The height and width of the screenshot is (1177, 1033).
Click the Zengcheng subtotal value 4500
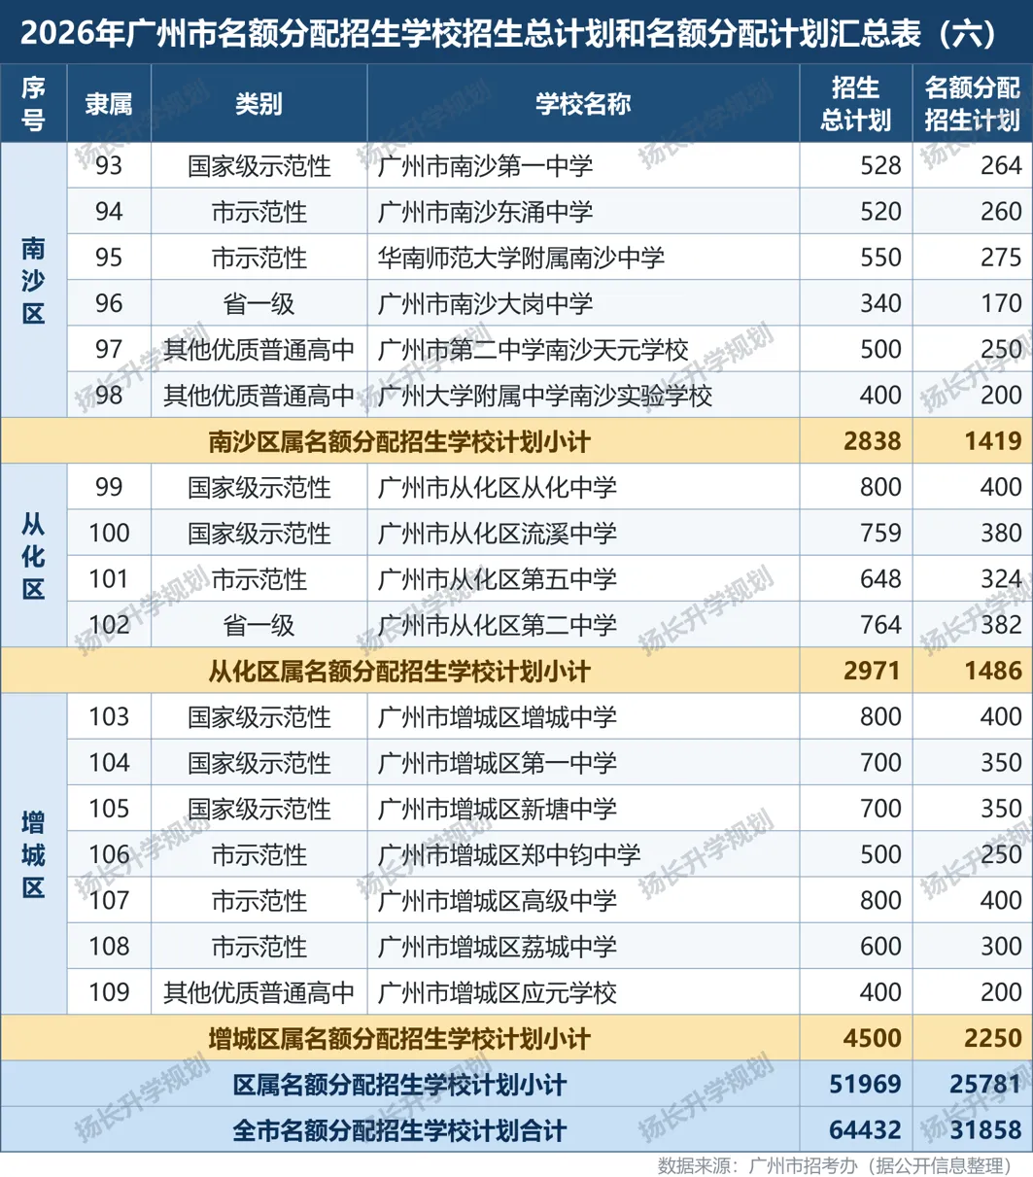[x=873, y=1038]
